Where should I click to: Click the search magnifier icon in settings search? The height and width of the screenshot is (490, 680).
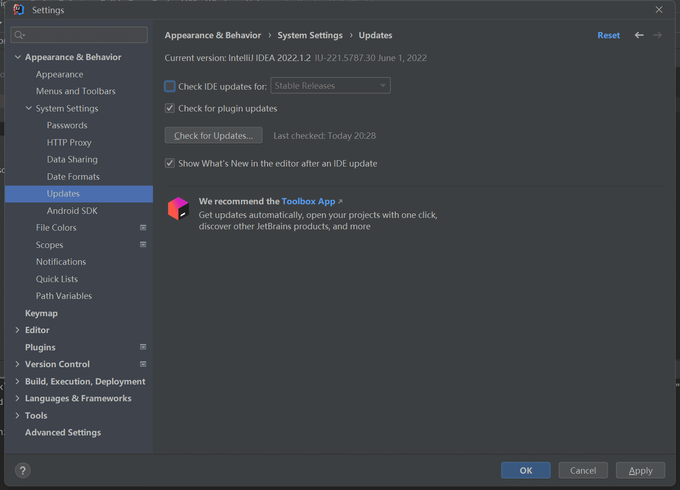point(19,35)
